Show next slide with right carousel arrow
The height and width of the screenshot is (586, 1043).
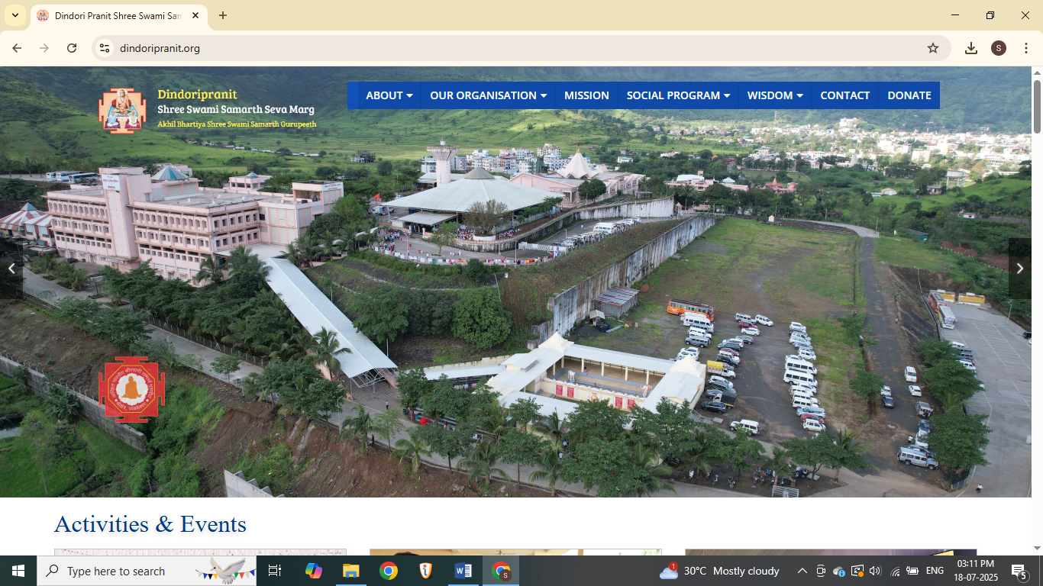coord(1019,269)
